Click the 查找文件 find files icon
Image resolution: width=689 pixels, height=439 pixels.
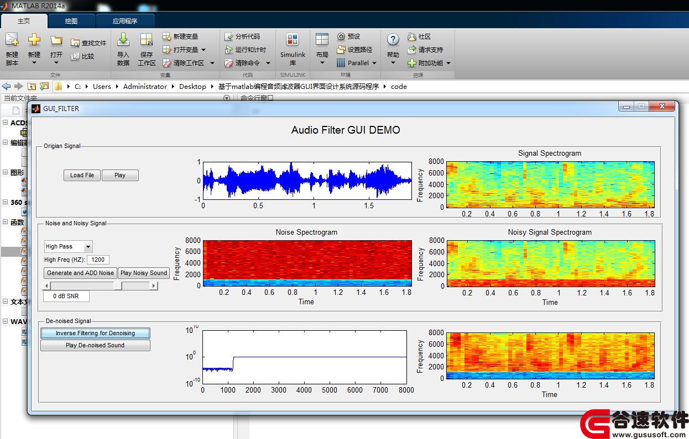click(75, 43)
